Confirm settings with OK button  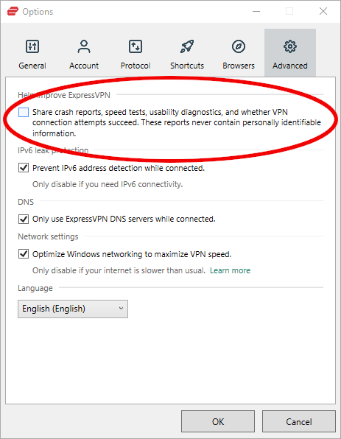pyautogui.click(x=218, y=421)
